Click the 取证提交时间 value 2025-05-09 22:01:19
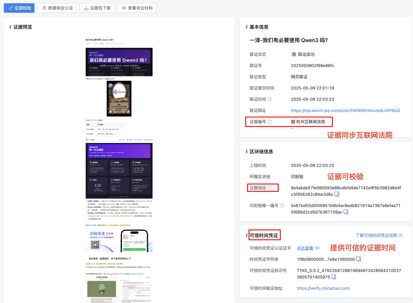The height and width of the screenshot is (303, 413). 312,88
